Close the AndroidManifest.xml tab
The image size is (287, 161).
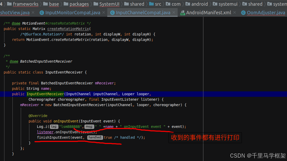pos(235,12)
